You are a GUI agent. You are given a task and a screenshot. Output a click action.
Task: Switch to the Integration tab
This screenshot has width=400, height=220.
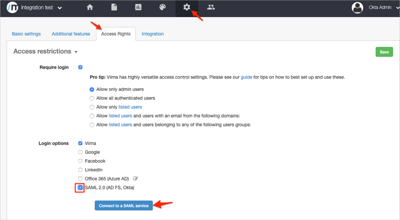coord(152,34)
